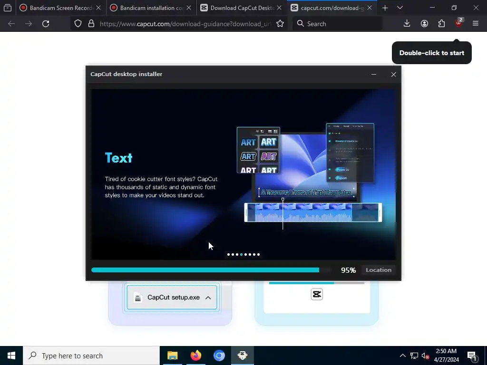Click the installer progress bar
Viewport: 487px width, 365px height.
[211, 270]
